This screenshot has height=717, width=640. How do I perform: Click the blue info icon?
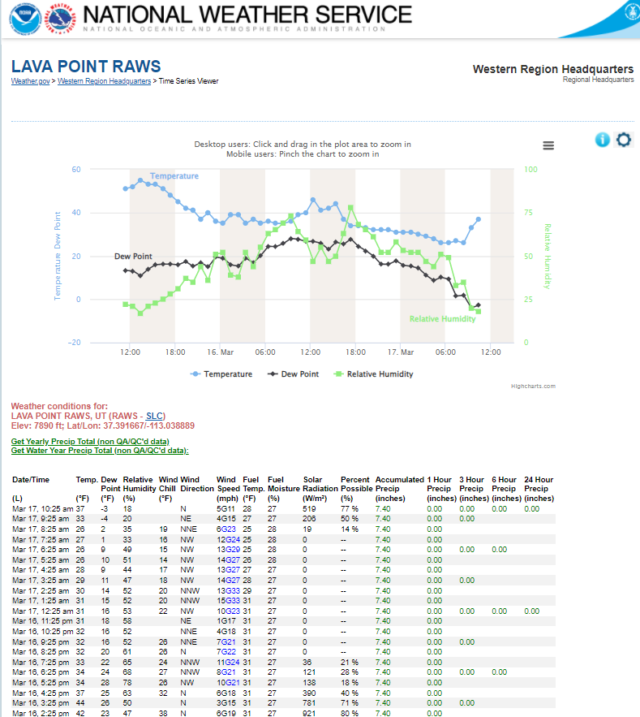[x=602, y=140]
